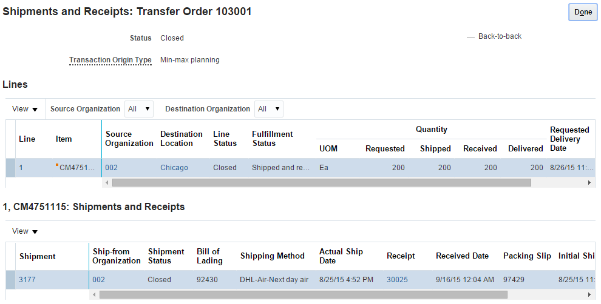Click the Done button
This screenshot has width=601, height=304.
pyautogui.click(x=583, y=12)
